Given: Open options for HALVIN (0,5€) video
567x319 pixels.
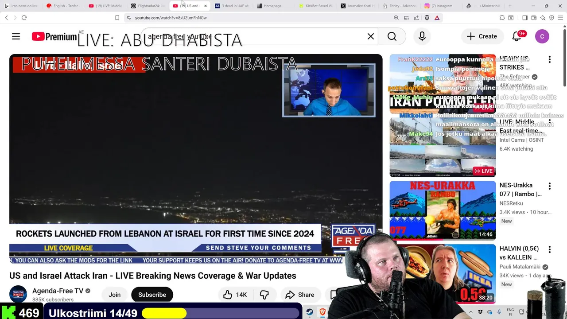Looking at the screenshot, I should coord(550,249).
